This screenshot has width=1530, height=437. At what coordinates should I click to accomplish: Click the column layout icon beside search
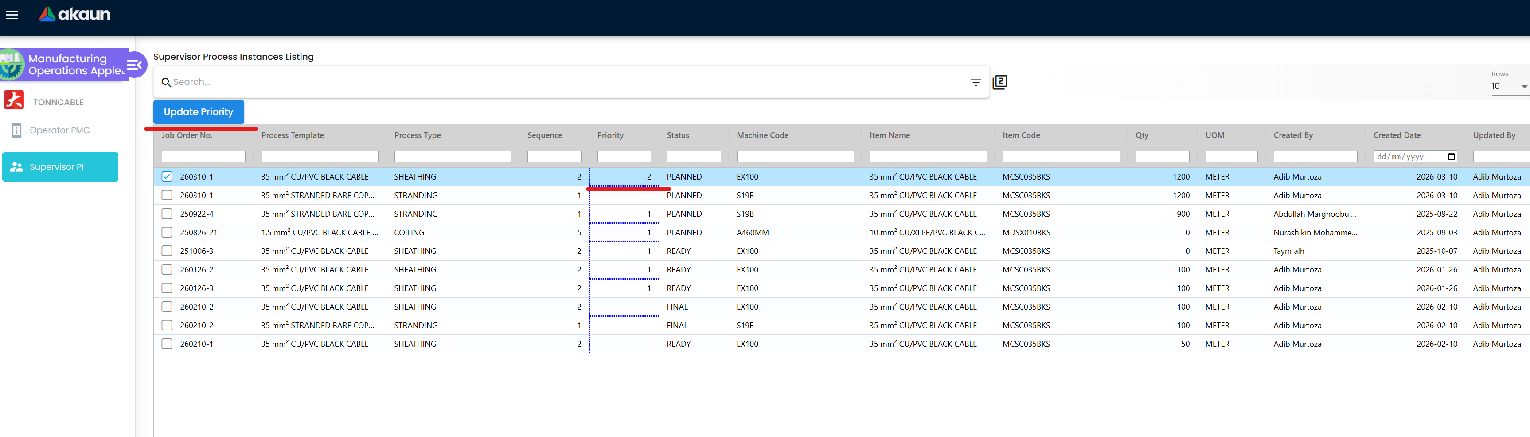(x=1000, y=82)
